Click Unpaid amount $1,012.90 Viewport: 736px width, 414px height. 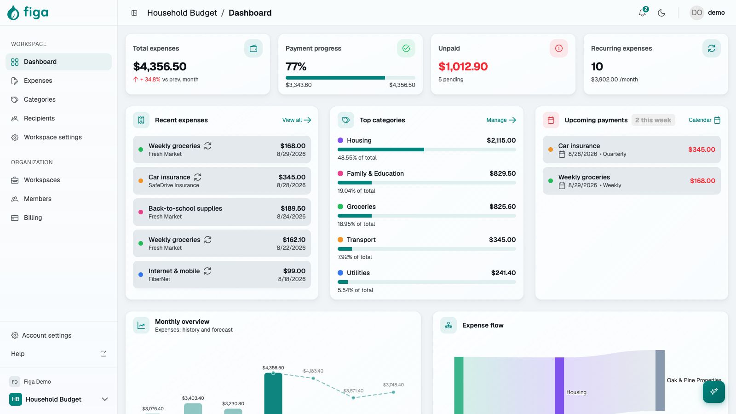(x=463, y=67)
